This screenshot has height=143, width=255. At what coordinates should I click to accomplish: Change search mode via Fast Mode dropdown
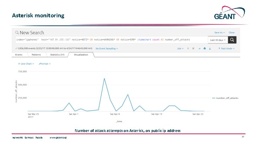[x=226, y=48]
